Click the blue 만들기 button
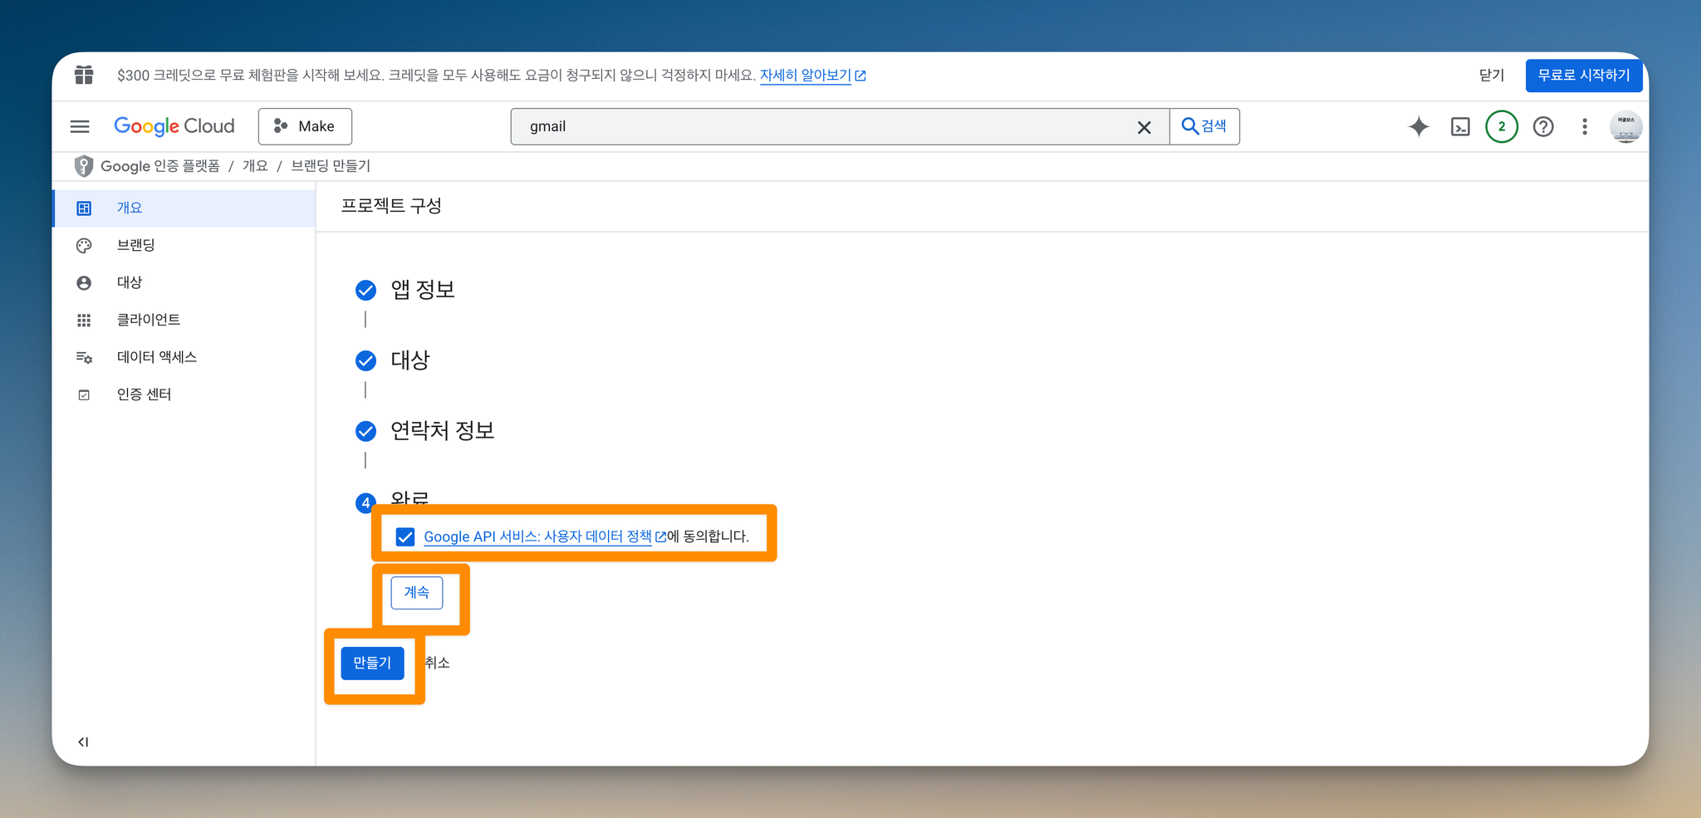The height and width of the screenshot is (818, 1701). click(x=372, y=663)
